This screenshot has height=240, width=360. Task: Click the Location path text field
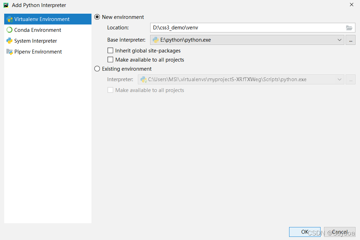[244, 28]
